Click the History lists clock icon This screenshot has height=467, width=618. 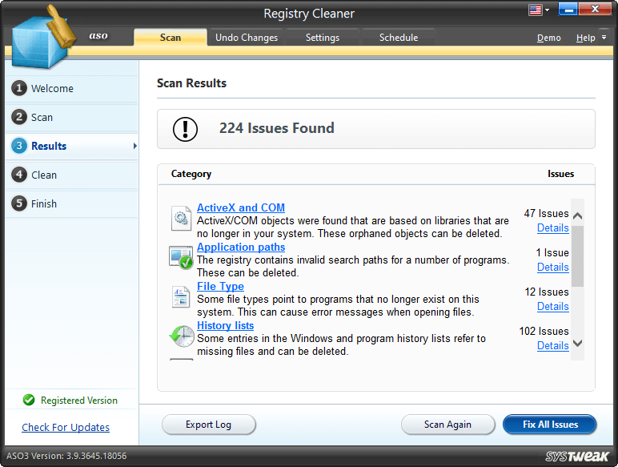click(x=181, y=336)
